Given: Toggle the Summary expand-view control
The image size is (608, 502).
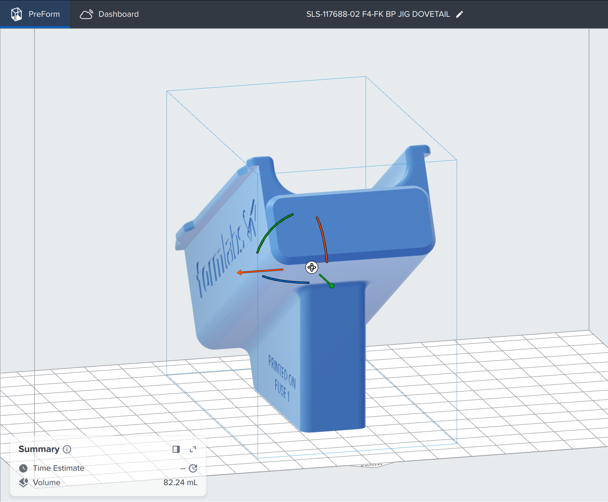Looking at the screenshot, I should point(193,449).
